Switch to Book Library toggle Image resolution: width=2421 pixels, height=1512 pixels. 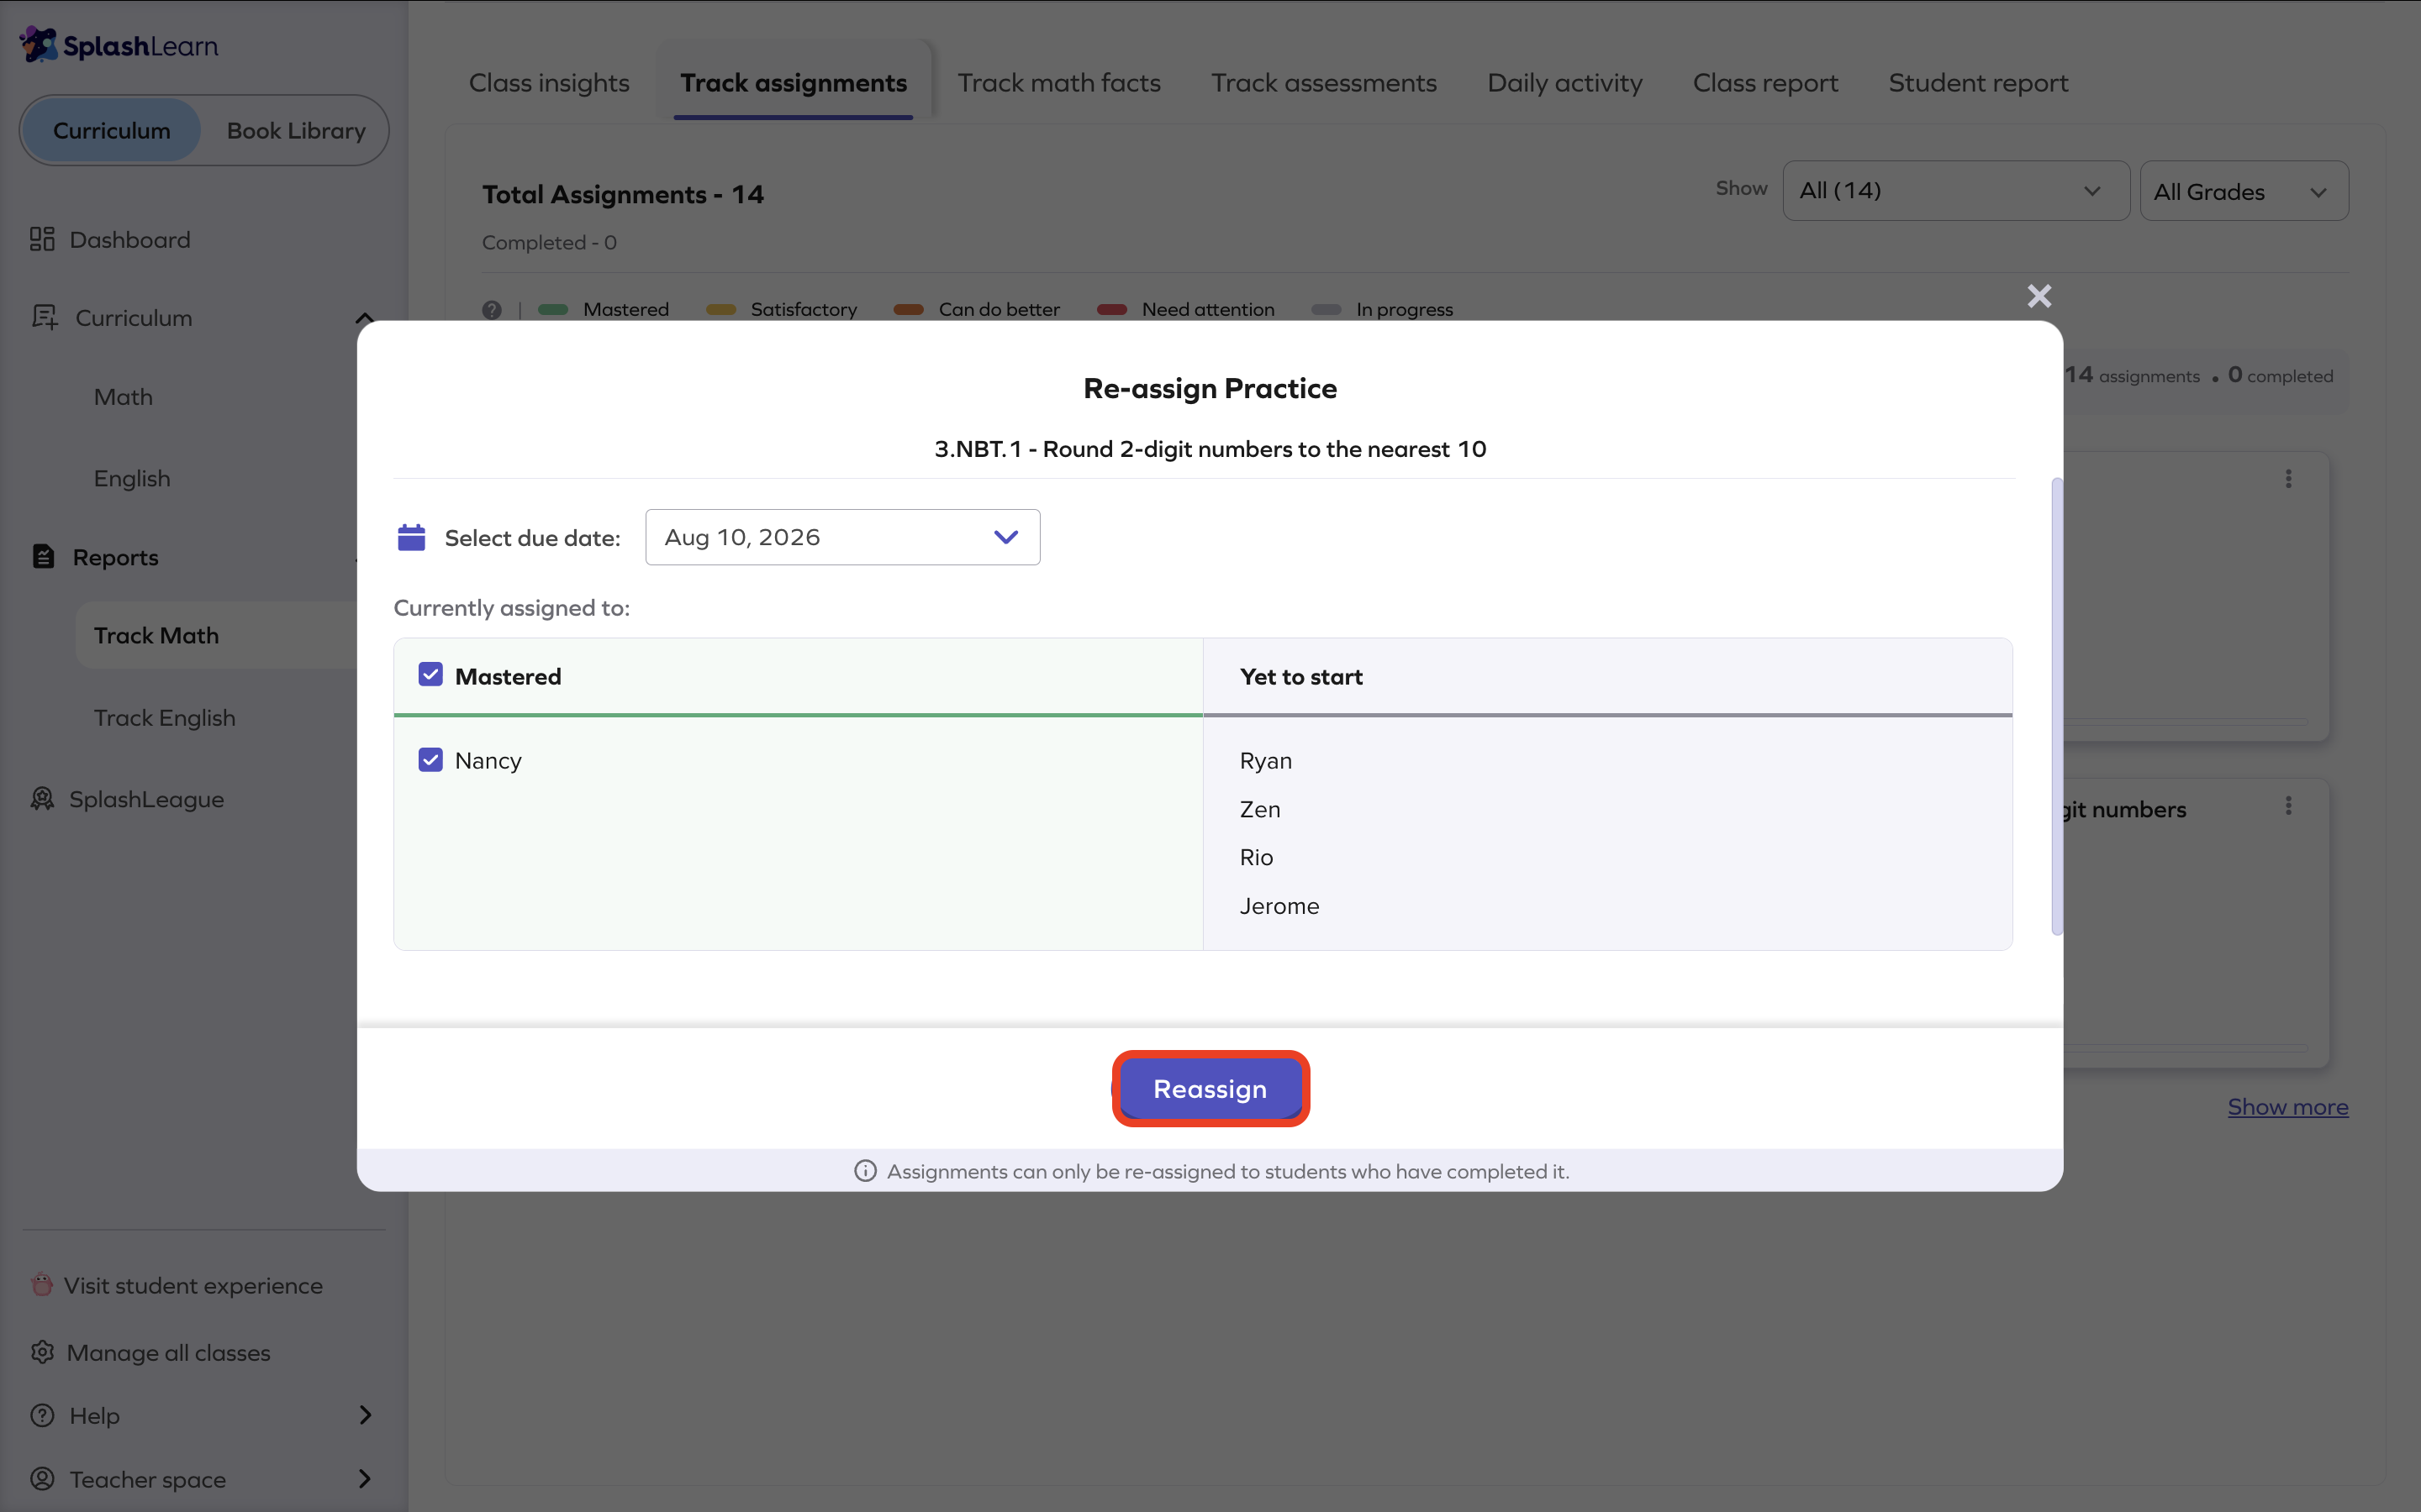coord(296,130)
